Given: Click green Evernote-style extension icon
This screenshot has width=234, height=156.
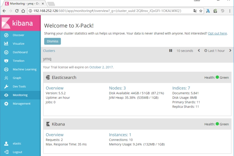Looking at the screenshot, I should pyautogui.click(x=215, y=11).
